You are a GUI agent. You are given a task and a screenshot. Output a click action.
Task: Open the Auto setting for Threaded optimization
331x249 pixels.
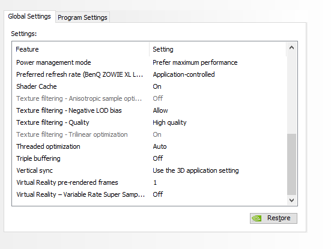160,147
